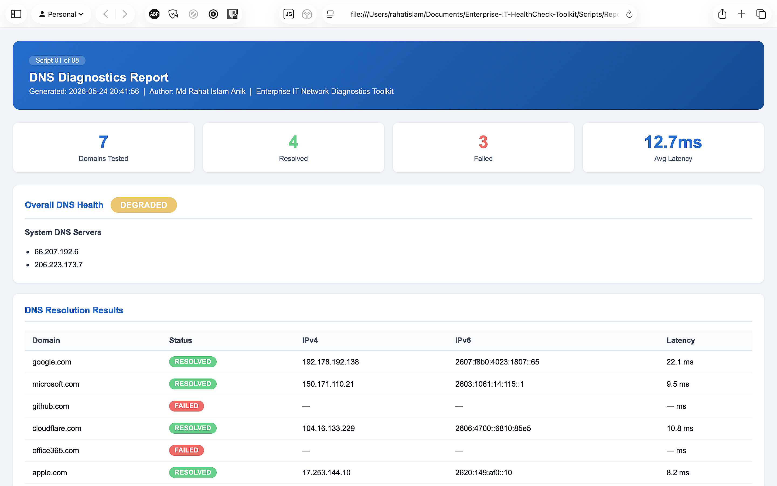Click the 12.7ms Avg Latency card
Image resolution: width=777 pixels, height=486 pixels.
673,147
